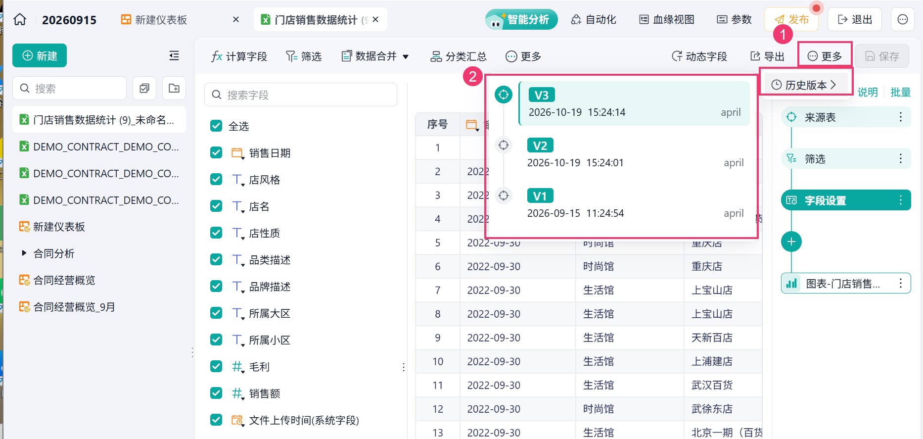This screenshot has width=923, height=439.
Task: Click the move-to-folder icon beside search
Action: (x=174, y=88)
